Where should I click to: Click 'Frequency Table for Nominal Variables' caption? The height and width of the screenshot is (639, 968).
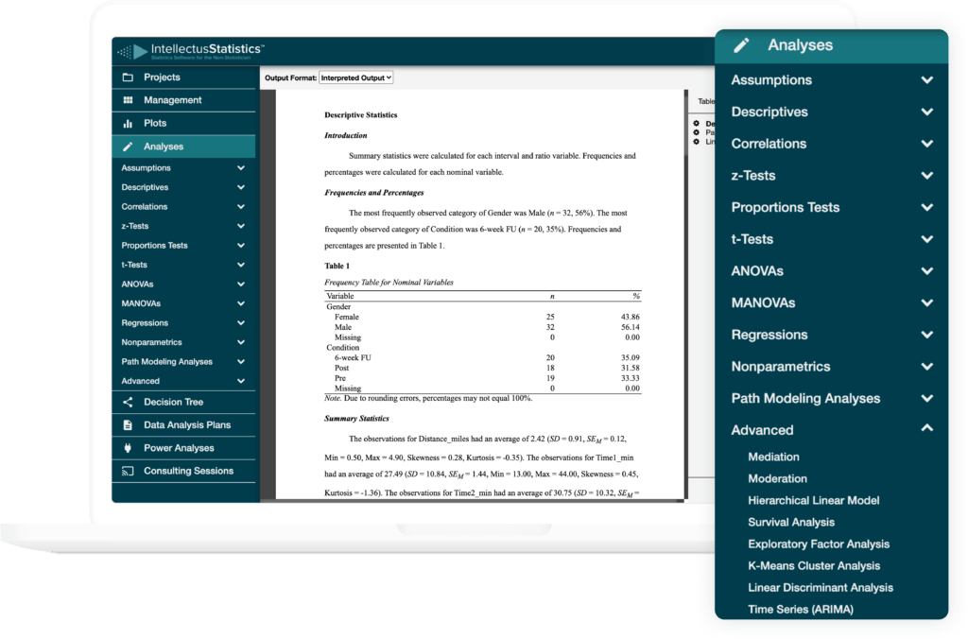tap(389, 282)
